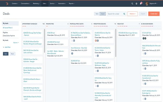This screenshot has height=102, width=163.
Task: Open Mint Green Deal for Moore, Heathcote
Action: pyautogui.click(x=32, y=70)
